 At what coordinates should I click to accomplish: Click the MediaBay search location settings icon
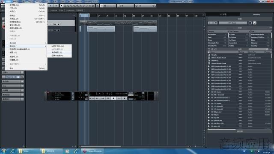coord(250,23)
